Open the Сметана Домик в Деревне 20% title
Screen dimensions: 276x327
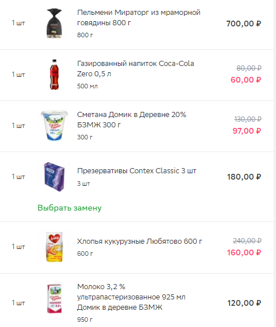click(132, 120)
